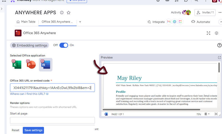This screenshot has height=134, width=222.
Task: Enter fullscreen for Office 365 Anywhere view
Action: point(208,33)
